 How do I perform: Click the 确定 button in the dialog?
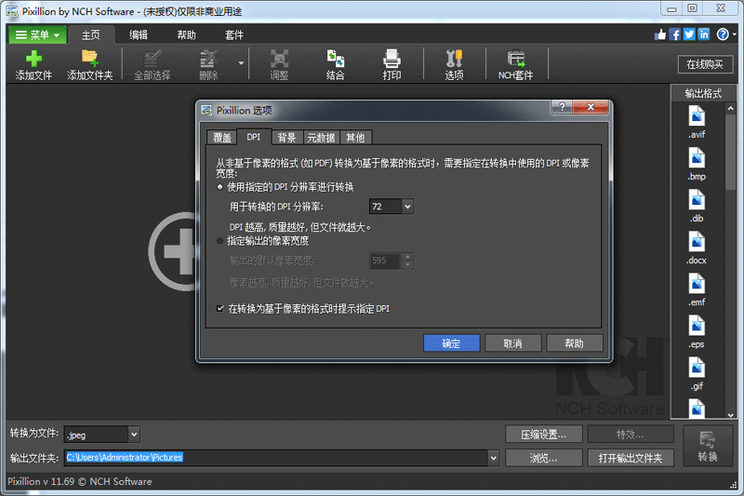[x=451, y=343]
